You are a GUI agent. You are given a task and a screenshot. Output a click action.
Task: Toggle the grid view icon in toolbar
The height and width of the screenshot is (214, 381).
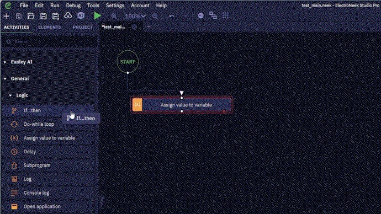(225, 16)
